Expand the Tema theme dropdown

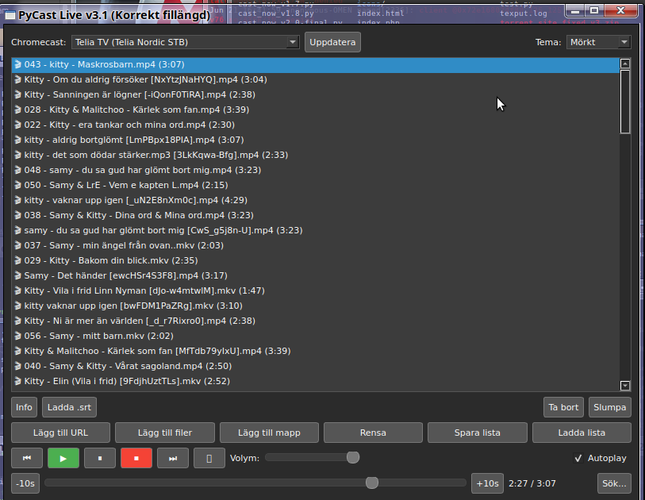(598, 42)
